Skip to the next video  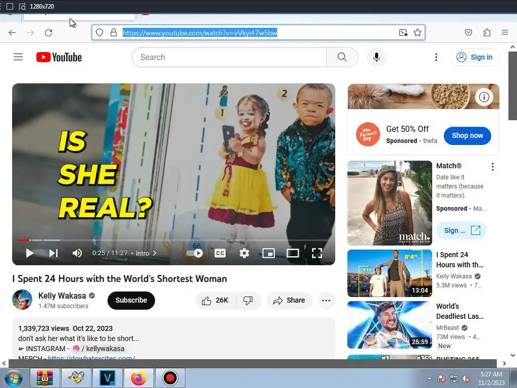(54, 253)
